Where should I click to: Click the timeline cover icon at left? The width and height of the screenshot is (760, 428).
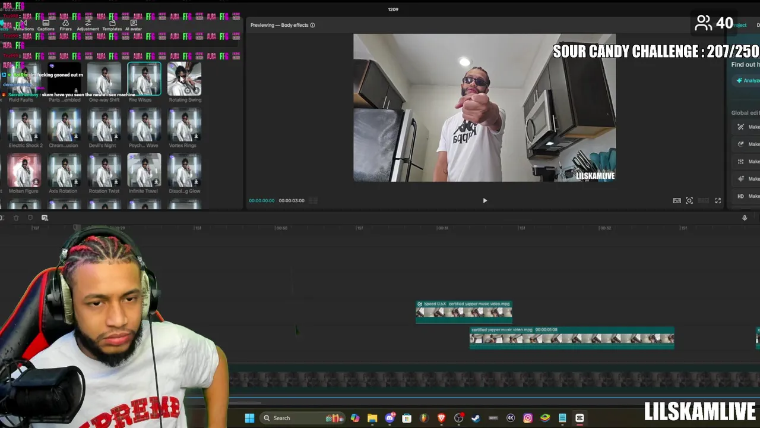tap(45, 218)
